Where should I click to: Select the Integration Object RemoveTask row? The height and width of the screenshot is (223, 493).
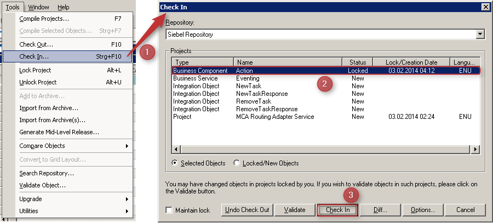click(326, 101)
